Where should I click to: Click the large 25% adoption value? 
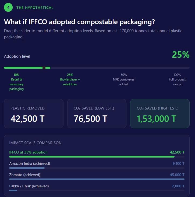click(181, 55)
